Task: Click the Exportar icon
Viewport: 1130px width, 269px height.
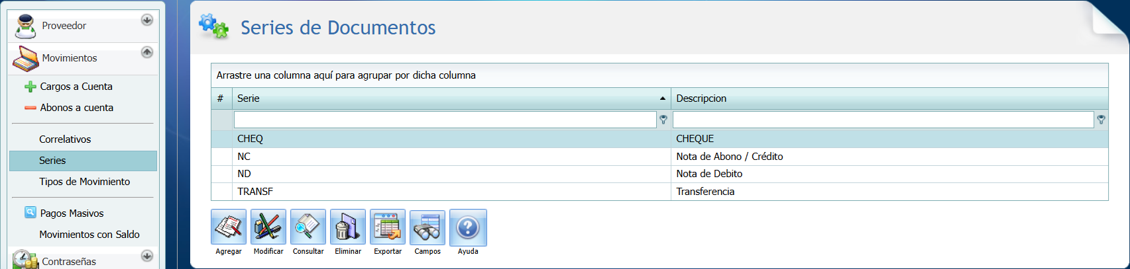Action: coord(388,227)
